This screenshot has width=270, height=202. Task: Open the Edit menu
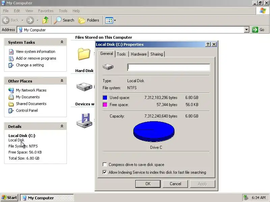point(17,11)
